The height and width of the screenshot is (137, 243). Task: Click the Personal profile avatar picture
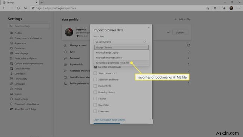click(69, 32)
